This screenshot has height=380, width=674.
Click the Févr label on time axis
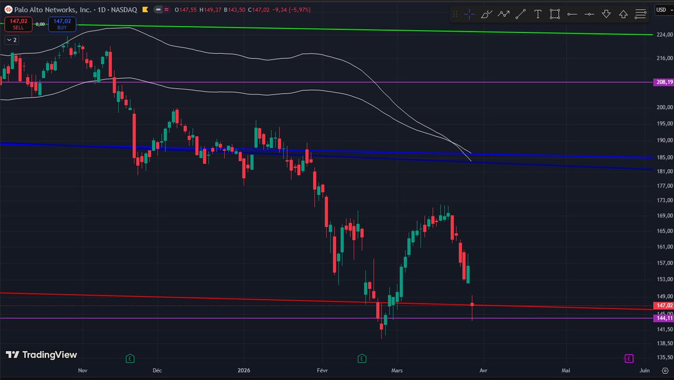point(322,370)
